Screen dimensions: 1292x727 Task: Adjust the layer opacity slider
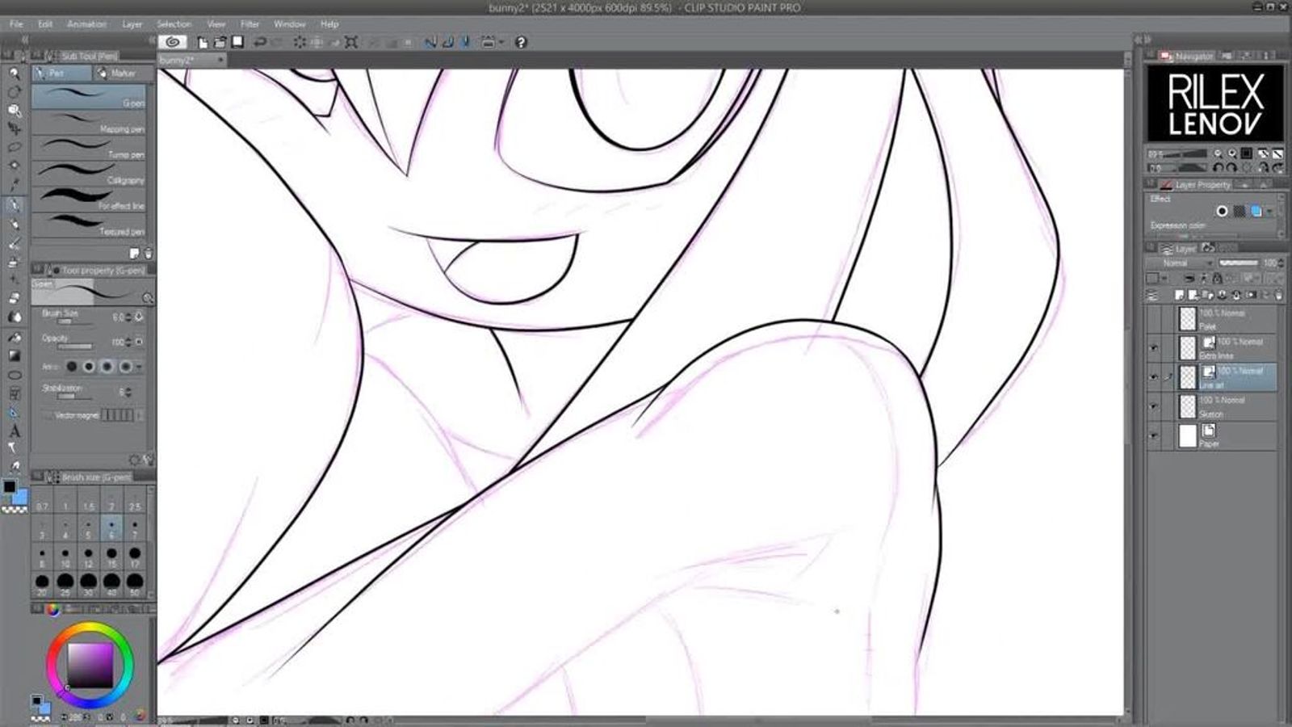pyautogui.click(x=1239, y=263)
